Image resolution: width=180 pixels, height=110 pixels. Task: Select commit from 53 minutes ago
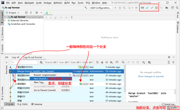(67, 97)
